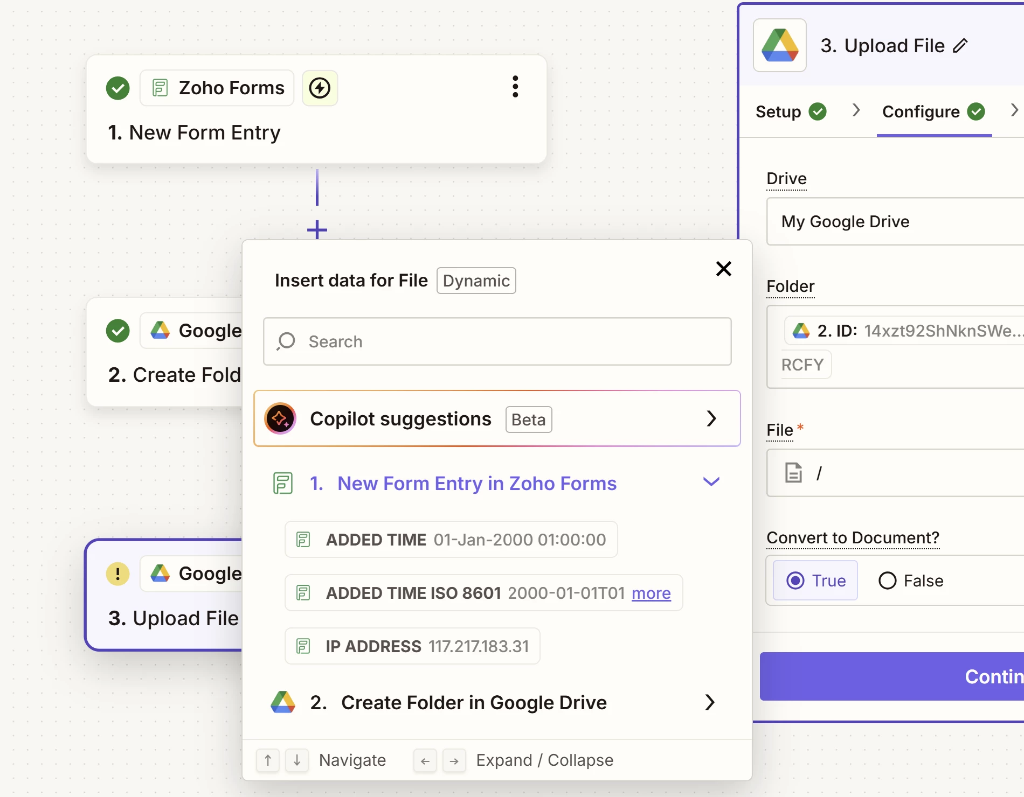Insert ADDED TIME ISO 8601 value
1024x797 pixels.
point(483,592)
